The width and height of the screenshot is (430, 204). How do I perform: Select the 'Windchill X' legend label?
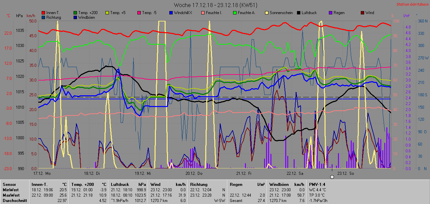183,13
